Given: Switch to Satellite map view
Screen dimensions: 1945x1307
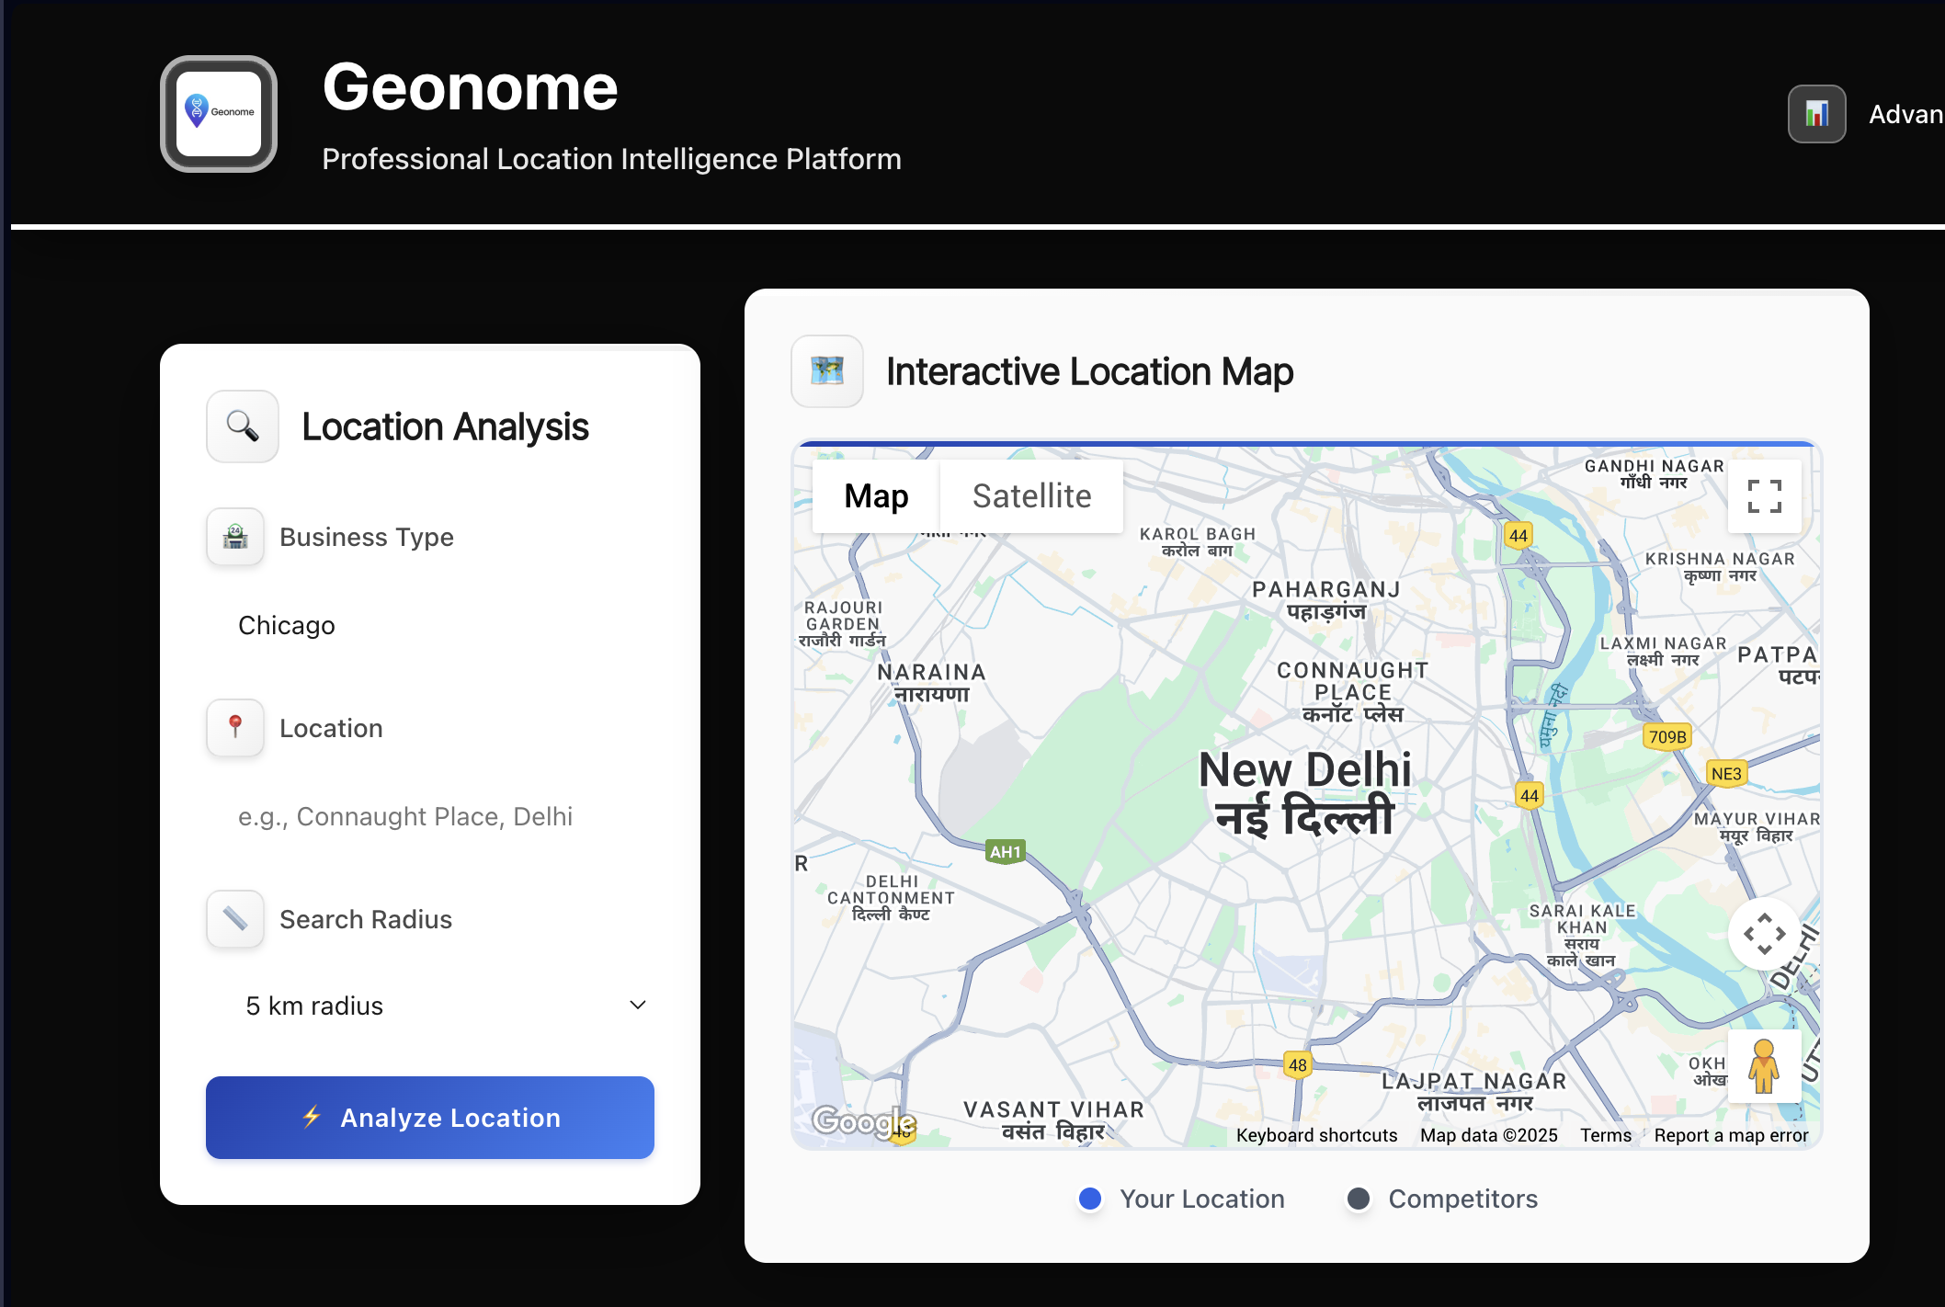Looking at the screenshot, I should 1031,496.
